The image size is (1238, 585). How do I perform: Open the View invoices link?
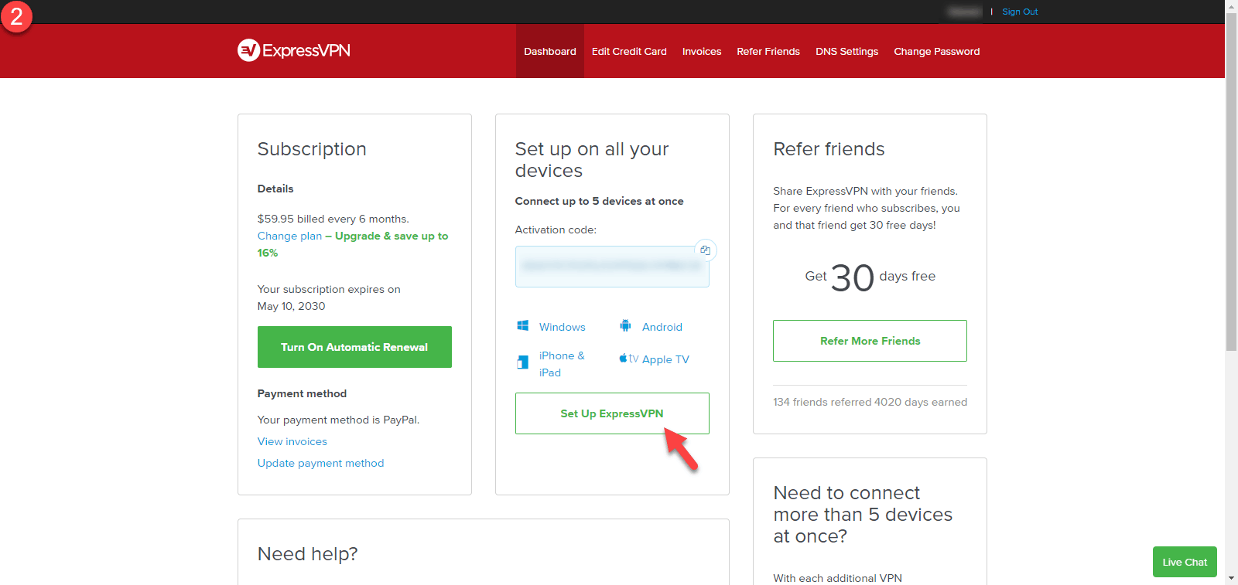click(x=292, y=441)
